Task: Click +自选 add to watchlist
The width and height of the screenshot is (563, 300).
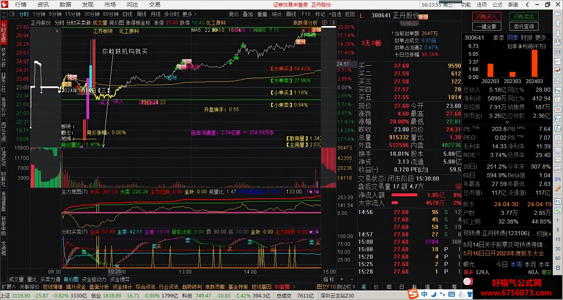Action: pos(335,14)
